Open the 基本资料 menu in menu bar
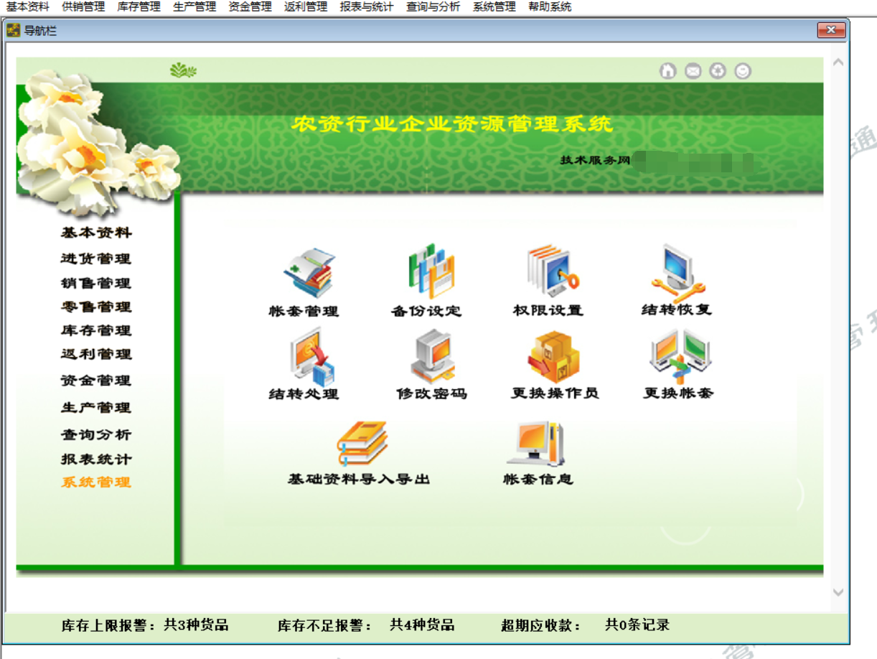This screenshot has width=877, height=659. pos(28,7)
